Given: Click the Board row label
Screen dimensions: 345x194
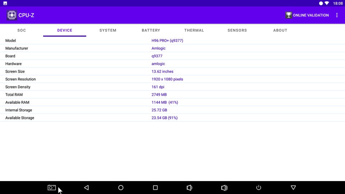Looking at the screenshot, I should point(10,56).
